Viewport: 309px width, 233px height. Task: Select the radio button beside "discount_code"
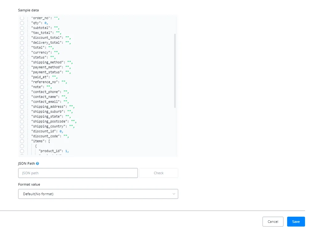(22, 136)
